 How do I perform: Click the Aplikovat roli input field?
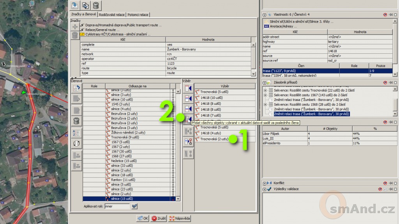[x=117, y=206]
